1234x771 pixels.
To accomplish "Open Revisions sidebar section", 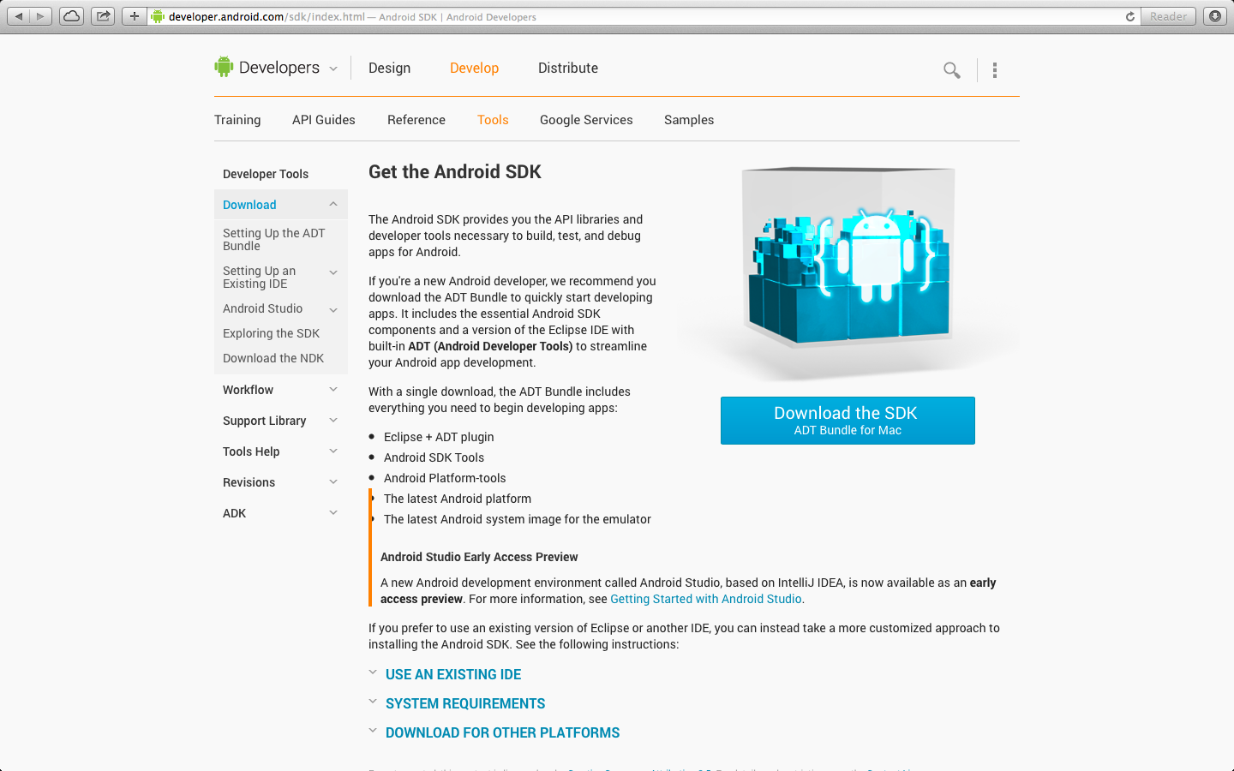I will tap(249, 482).
